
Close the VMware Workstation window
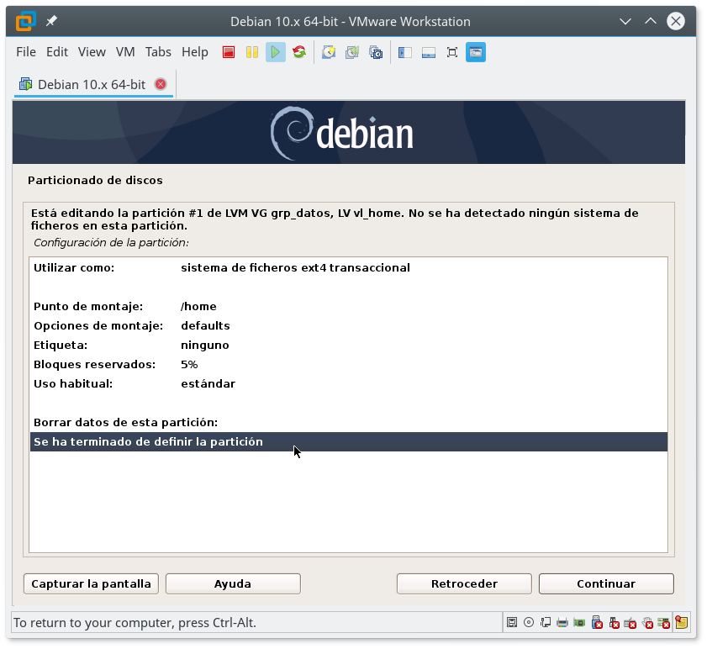tap(675, 21)
